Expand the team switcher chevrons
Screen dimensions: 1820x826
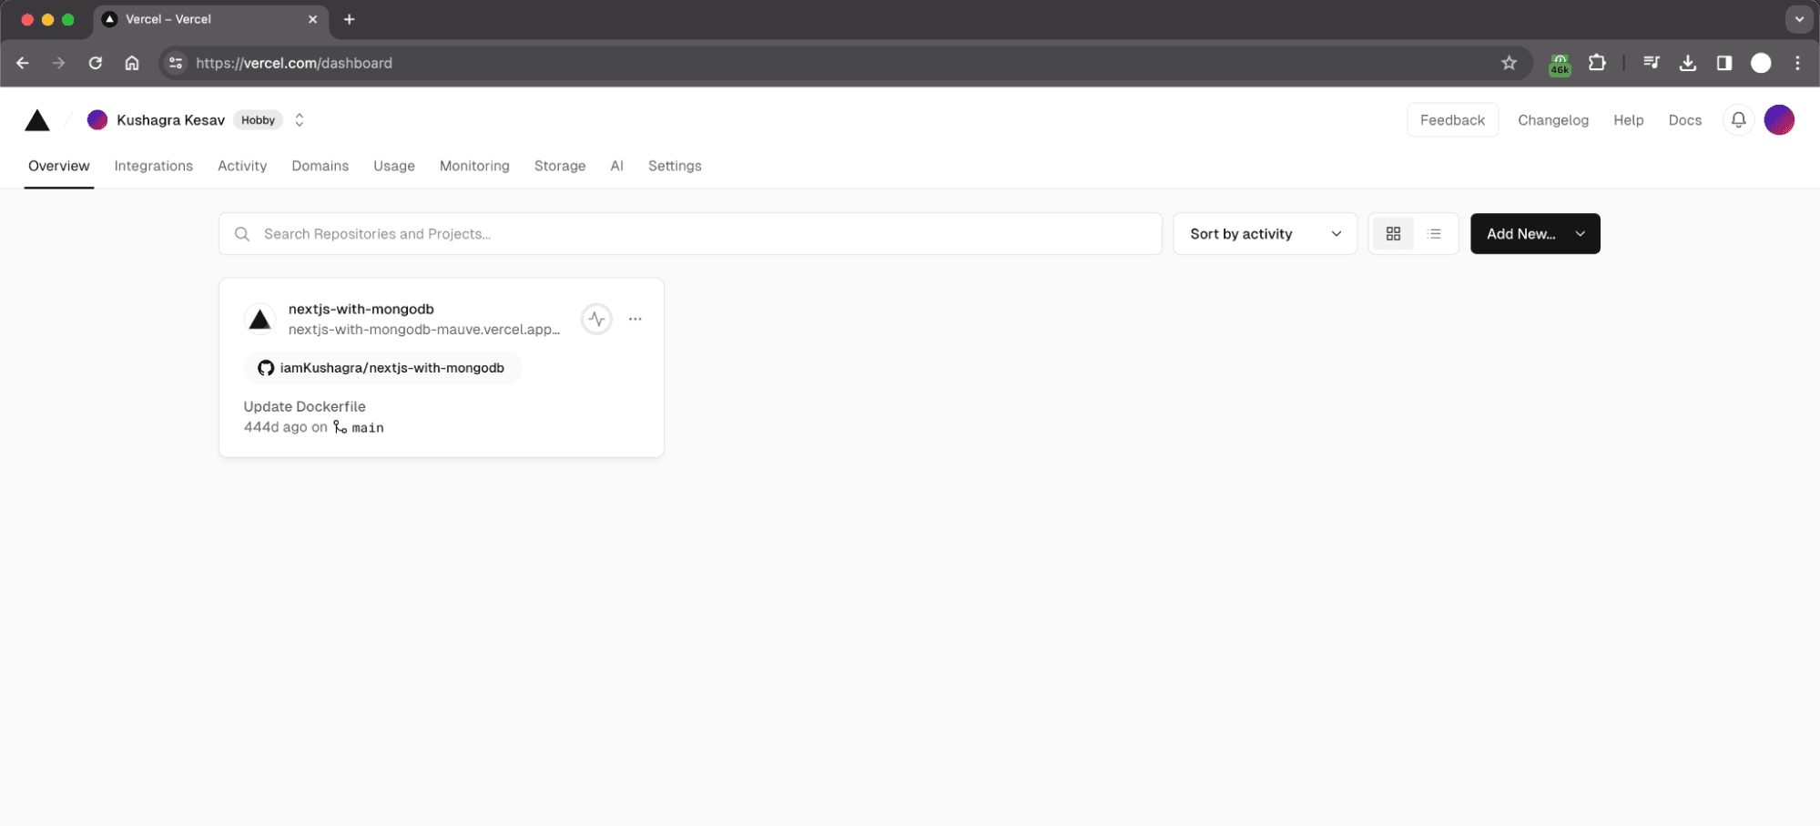(x=299, y=120)
